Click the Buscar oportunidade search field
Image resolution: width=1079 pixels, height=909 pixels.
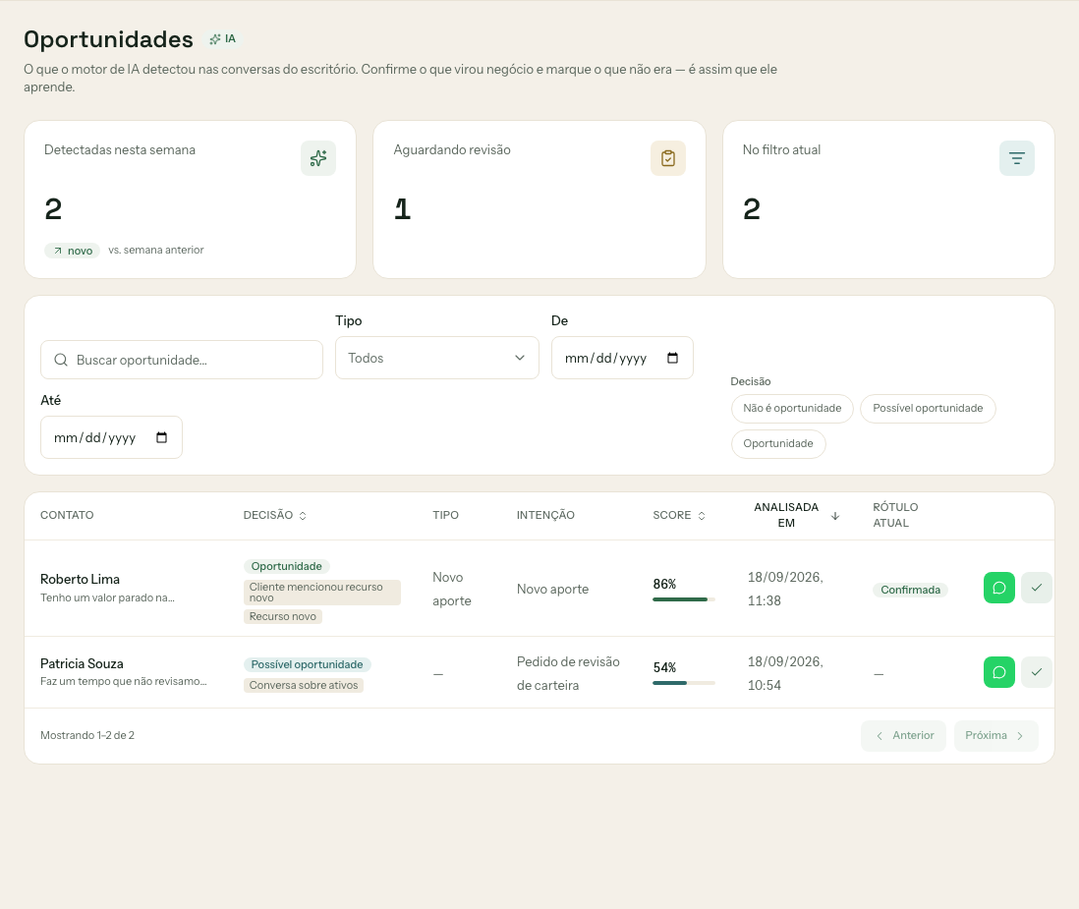coord(182,360)
